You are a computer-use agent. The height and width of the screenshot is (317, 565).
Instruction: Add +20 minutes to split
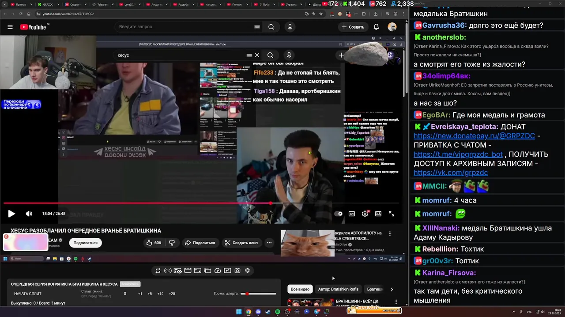pos(172,294)
